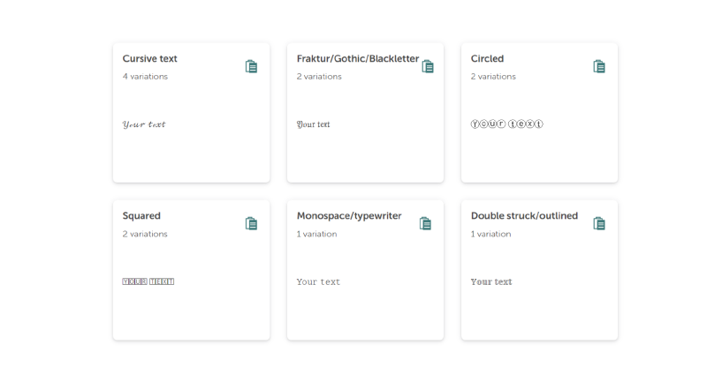Click '1 variation' under Monospace/typewriter
Image resolution: width=707 pixels, height=382 pixels.
(316, 234)
